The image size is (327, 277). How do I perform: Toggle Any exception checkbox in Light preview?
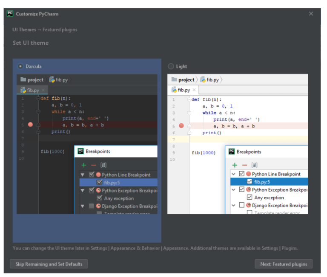tap(250, 197)
